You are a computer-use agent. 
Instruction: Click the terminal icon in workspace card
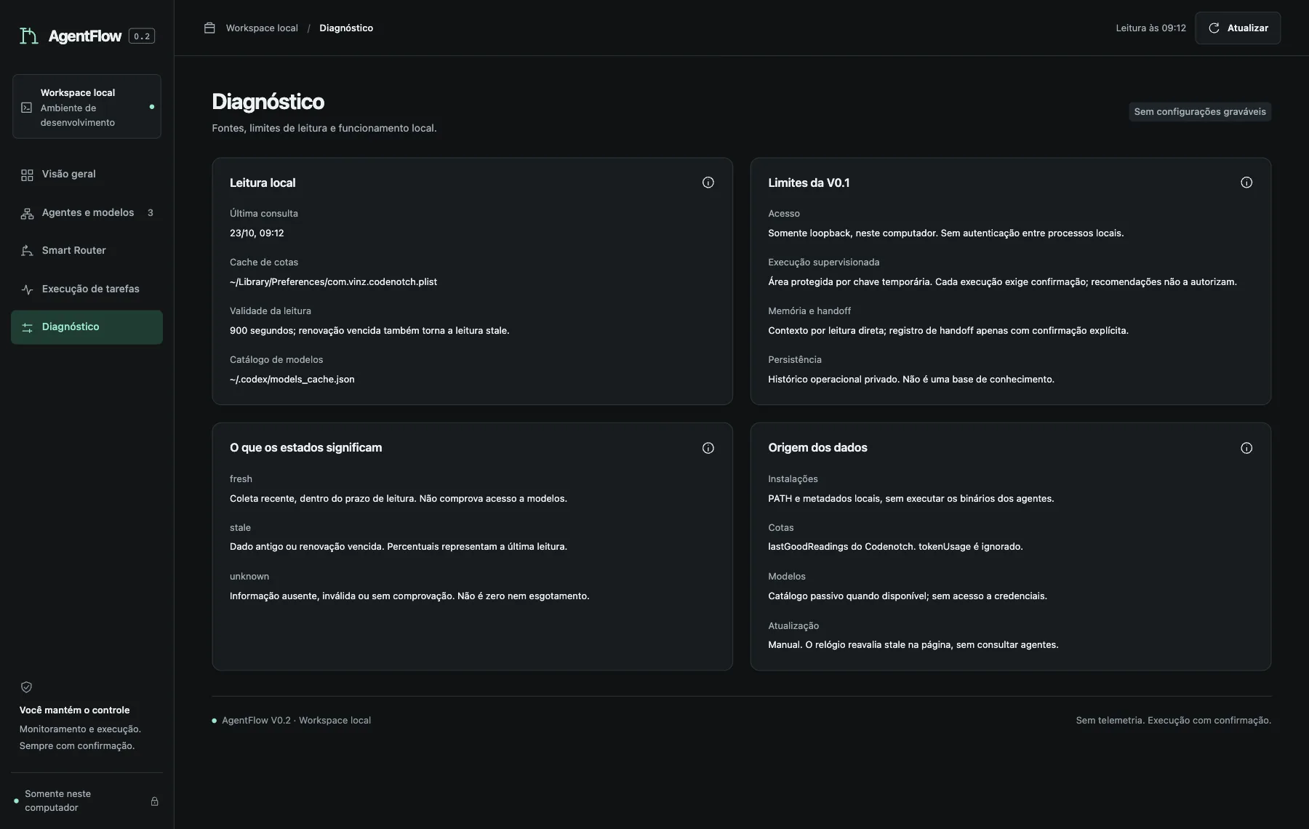tap(27, 108)
